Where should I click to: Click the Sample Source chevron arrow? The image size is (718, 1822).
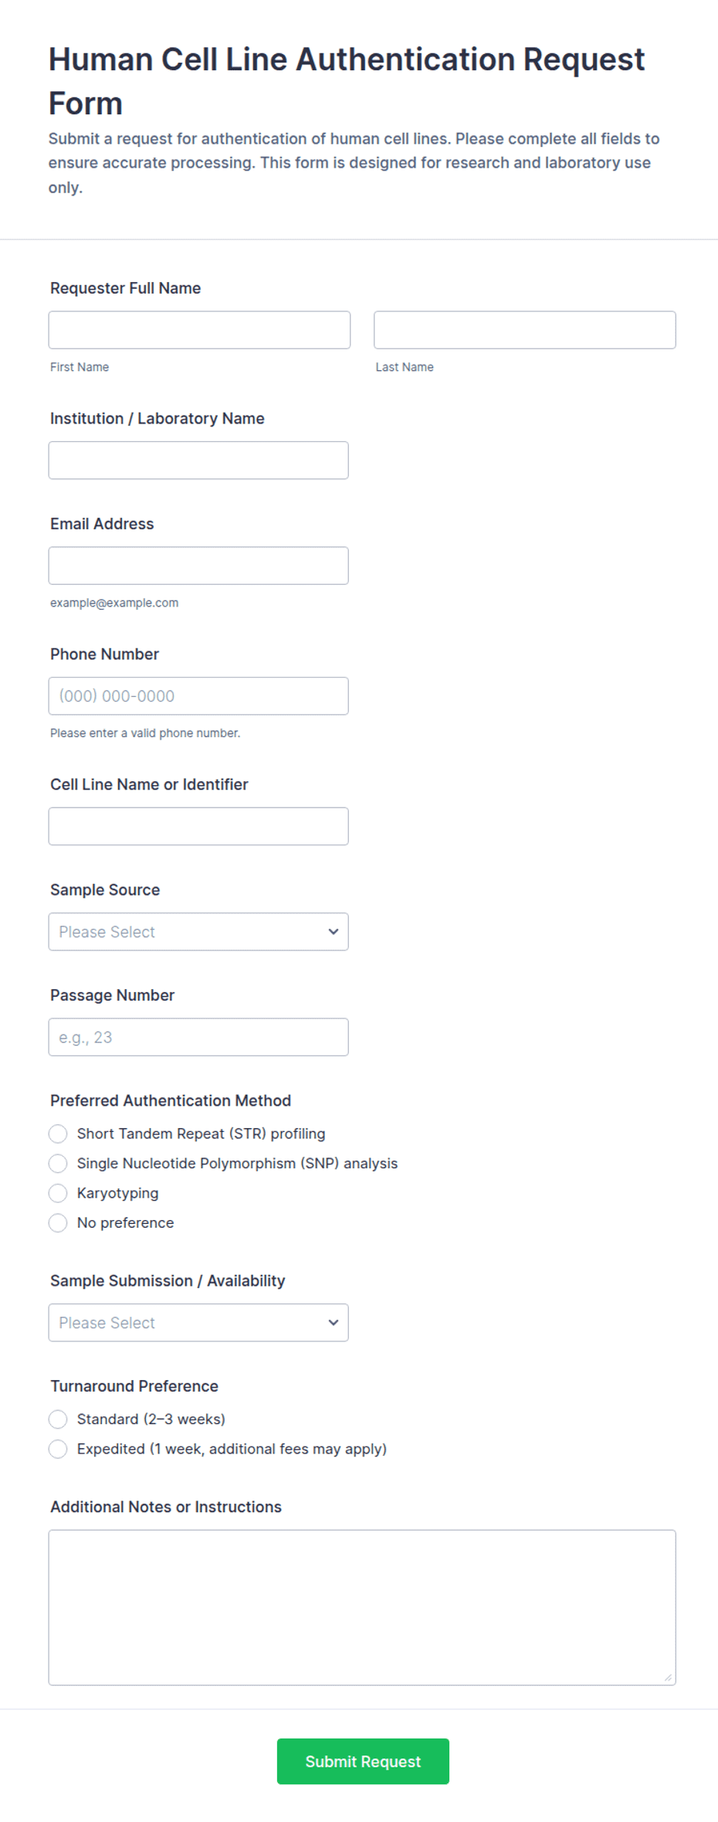[x=334, y=932]
